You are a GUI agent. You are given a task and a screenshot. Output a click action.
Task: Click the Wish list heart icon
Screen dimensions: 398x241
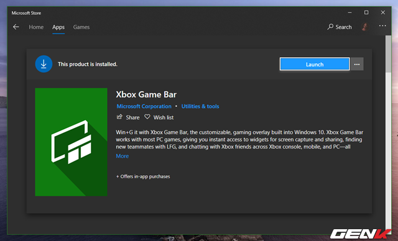click(x=147, y=117)
